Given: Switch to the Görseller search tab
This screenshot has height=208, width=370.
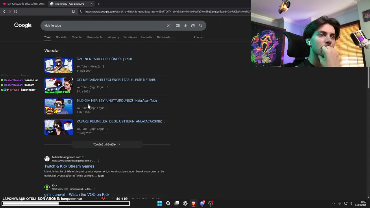Looking at the screenshot, I should coord(62,37).
